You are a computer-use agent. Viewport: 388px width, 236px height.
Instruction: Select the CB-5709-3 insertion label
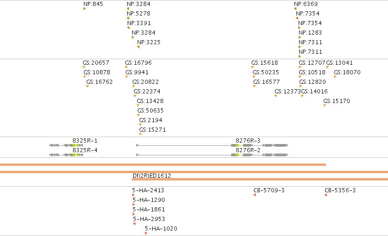click(x=269, y=190)
